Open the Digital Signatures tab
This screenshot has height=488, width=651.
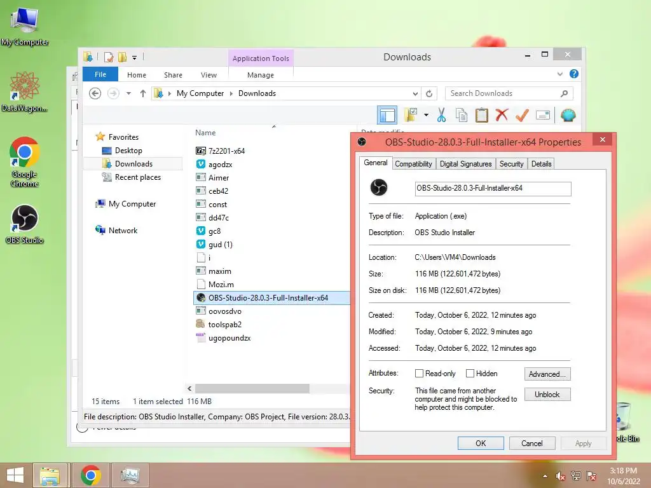pyautogui.click(x=465, y=164)
